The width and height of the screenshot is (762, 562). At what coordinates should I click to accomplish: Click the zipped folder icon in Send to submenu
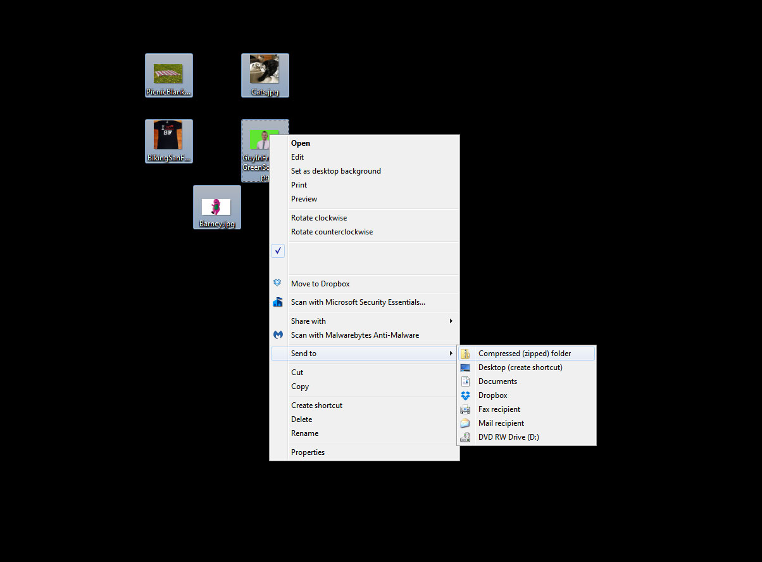click(465, 354)
